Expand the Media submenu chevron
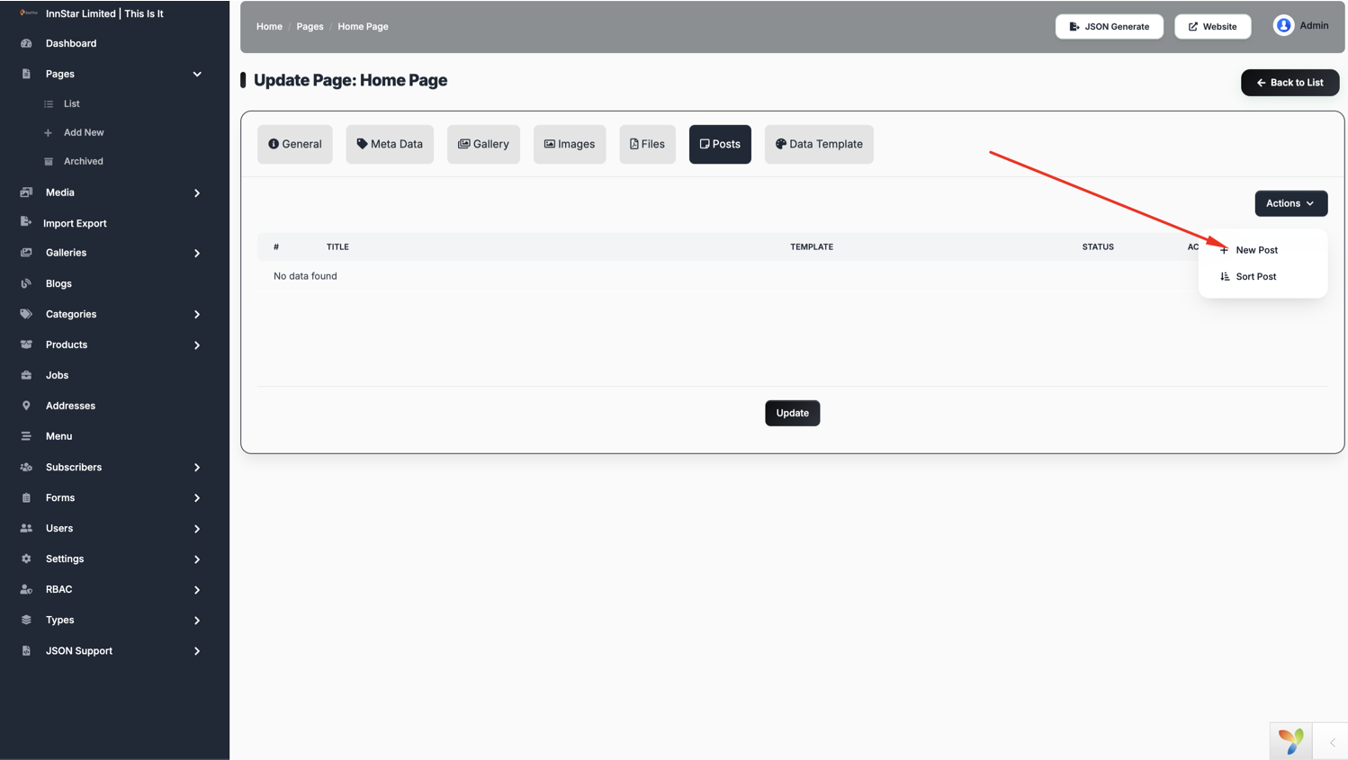This screenshot has width=1348, height=760. [x=197, y=192]
